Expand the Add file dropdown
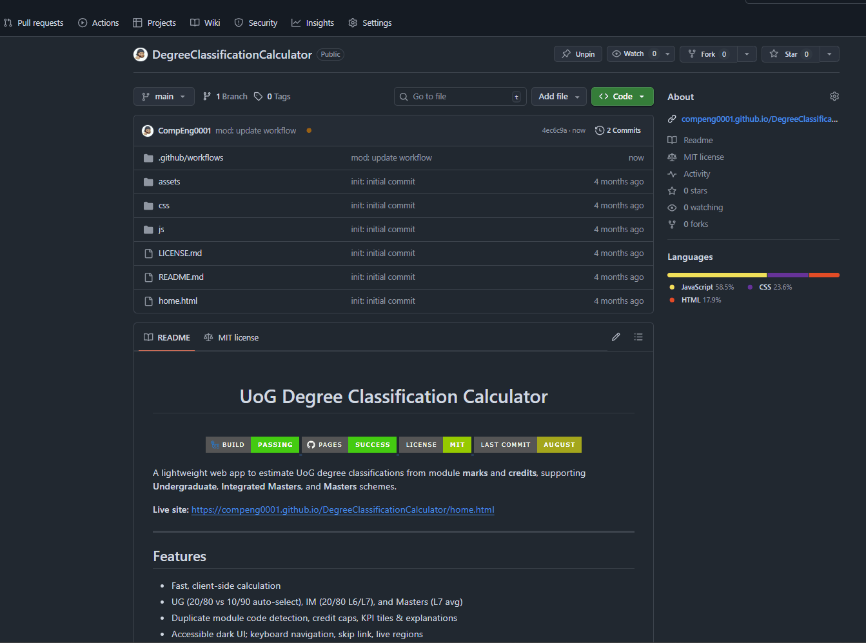 [x=558, y=97]
